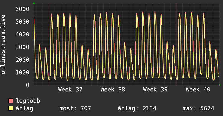Click the yellow átlag legend swatch

[11, 108]
